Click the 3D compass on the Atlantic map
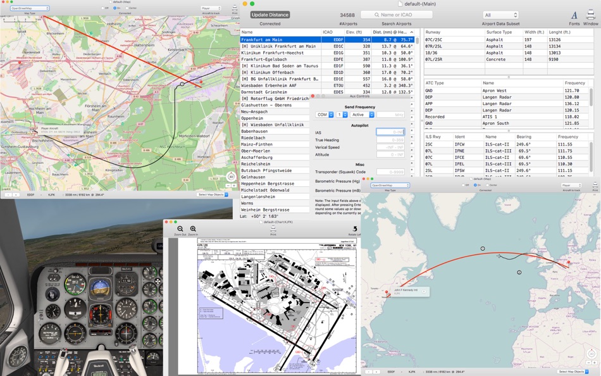601x376 pixels. pos(592,354)
